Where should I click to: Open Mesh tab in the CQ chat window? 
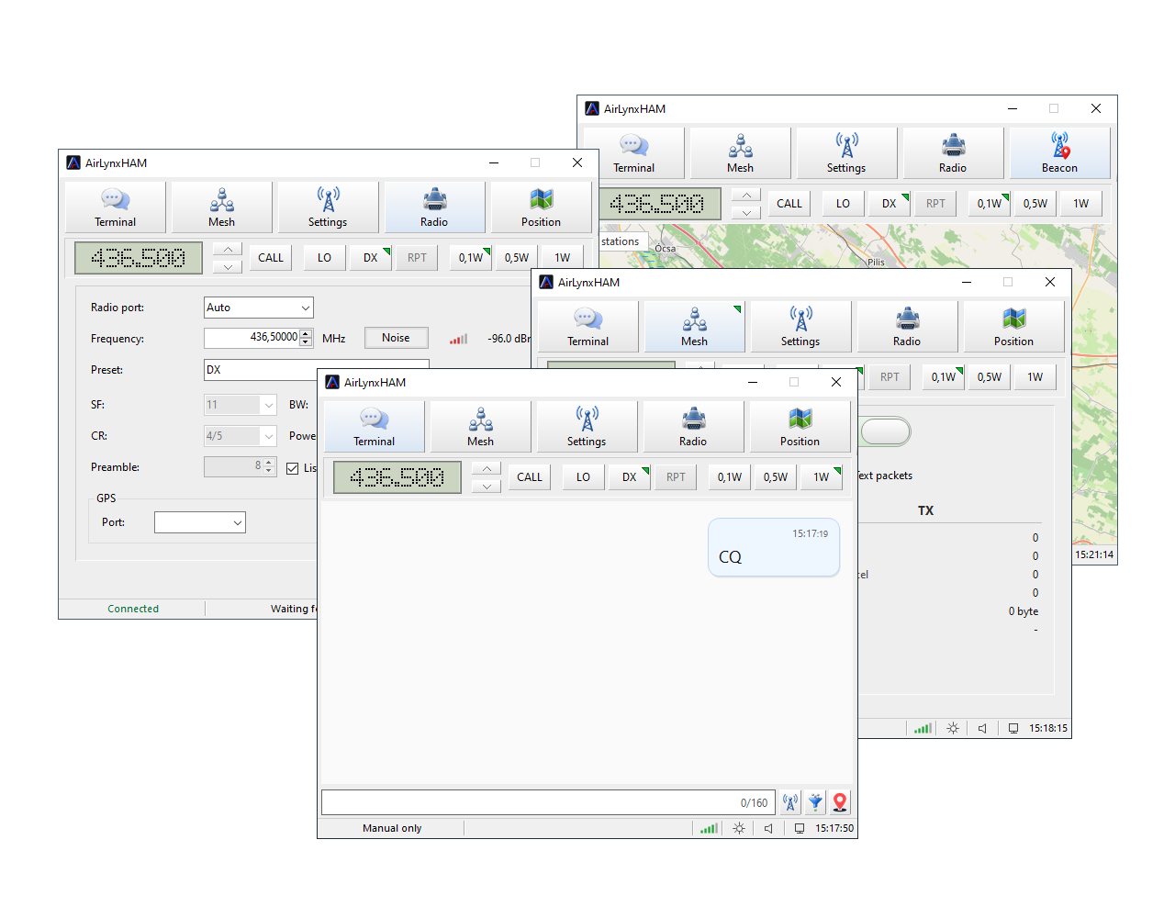point(480,426)
